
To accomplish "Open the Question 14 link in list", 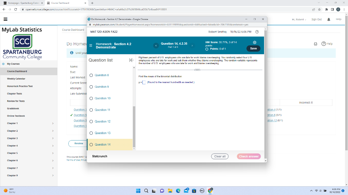I will [103, 145].
